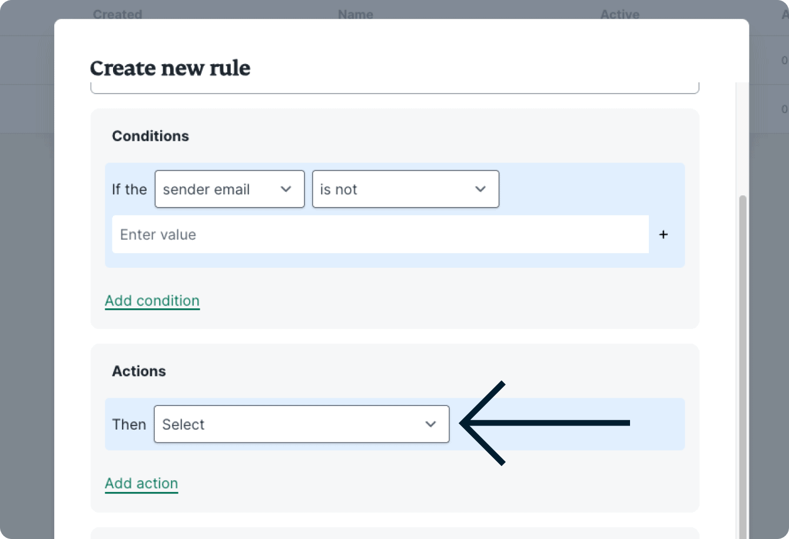Click the Create new rule heading
789x539 pixels.
(x=170, y=68)
